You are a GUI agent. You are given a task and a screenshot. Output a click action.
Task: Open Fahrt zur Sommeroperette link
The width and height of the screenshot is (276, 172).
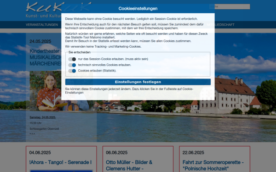coord(213,165)
